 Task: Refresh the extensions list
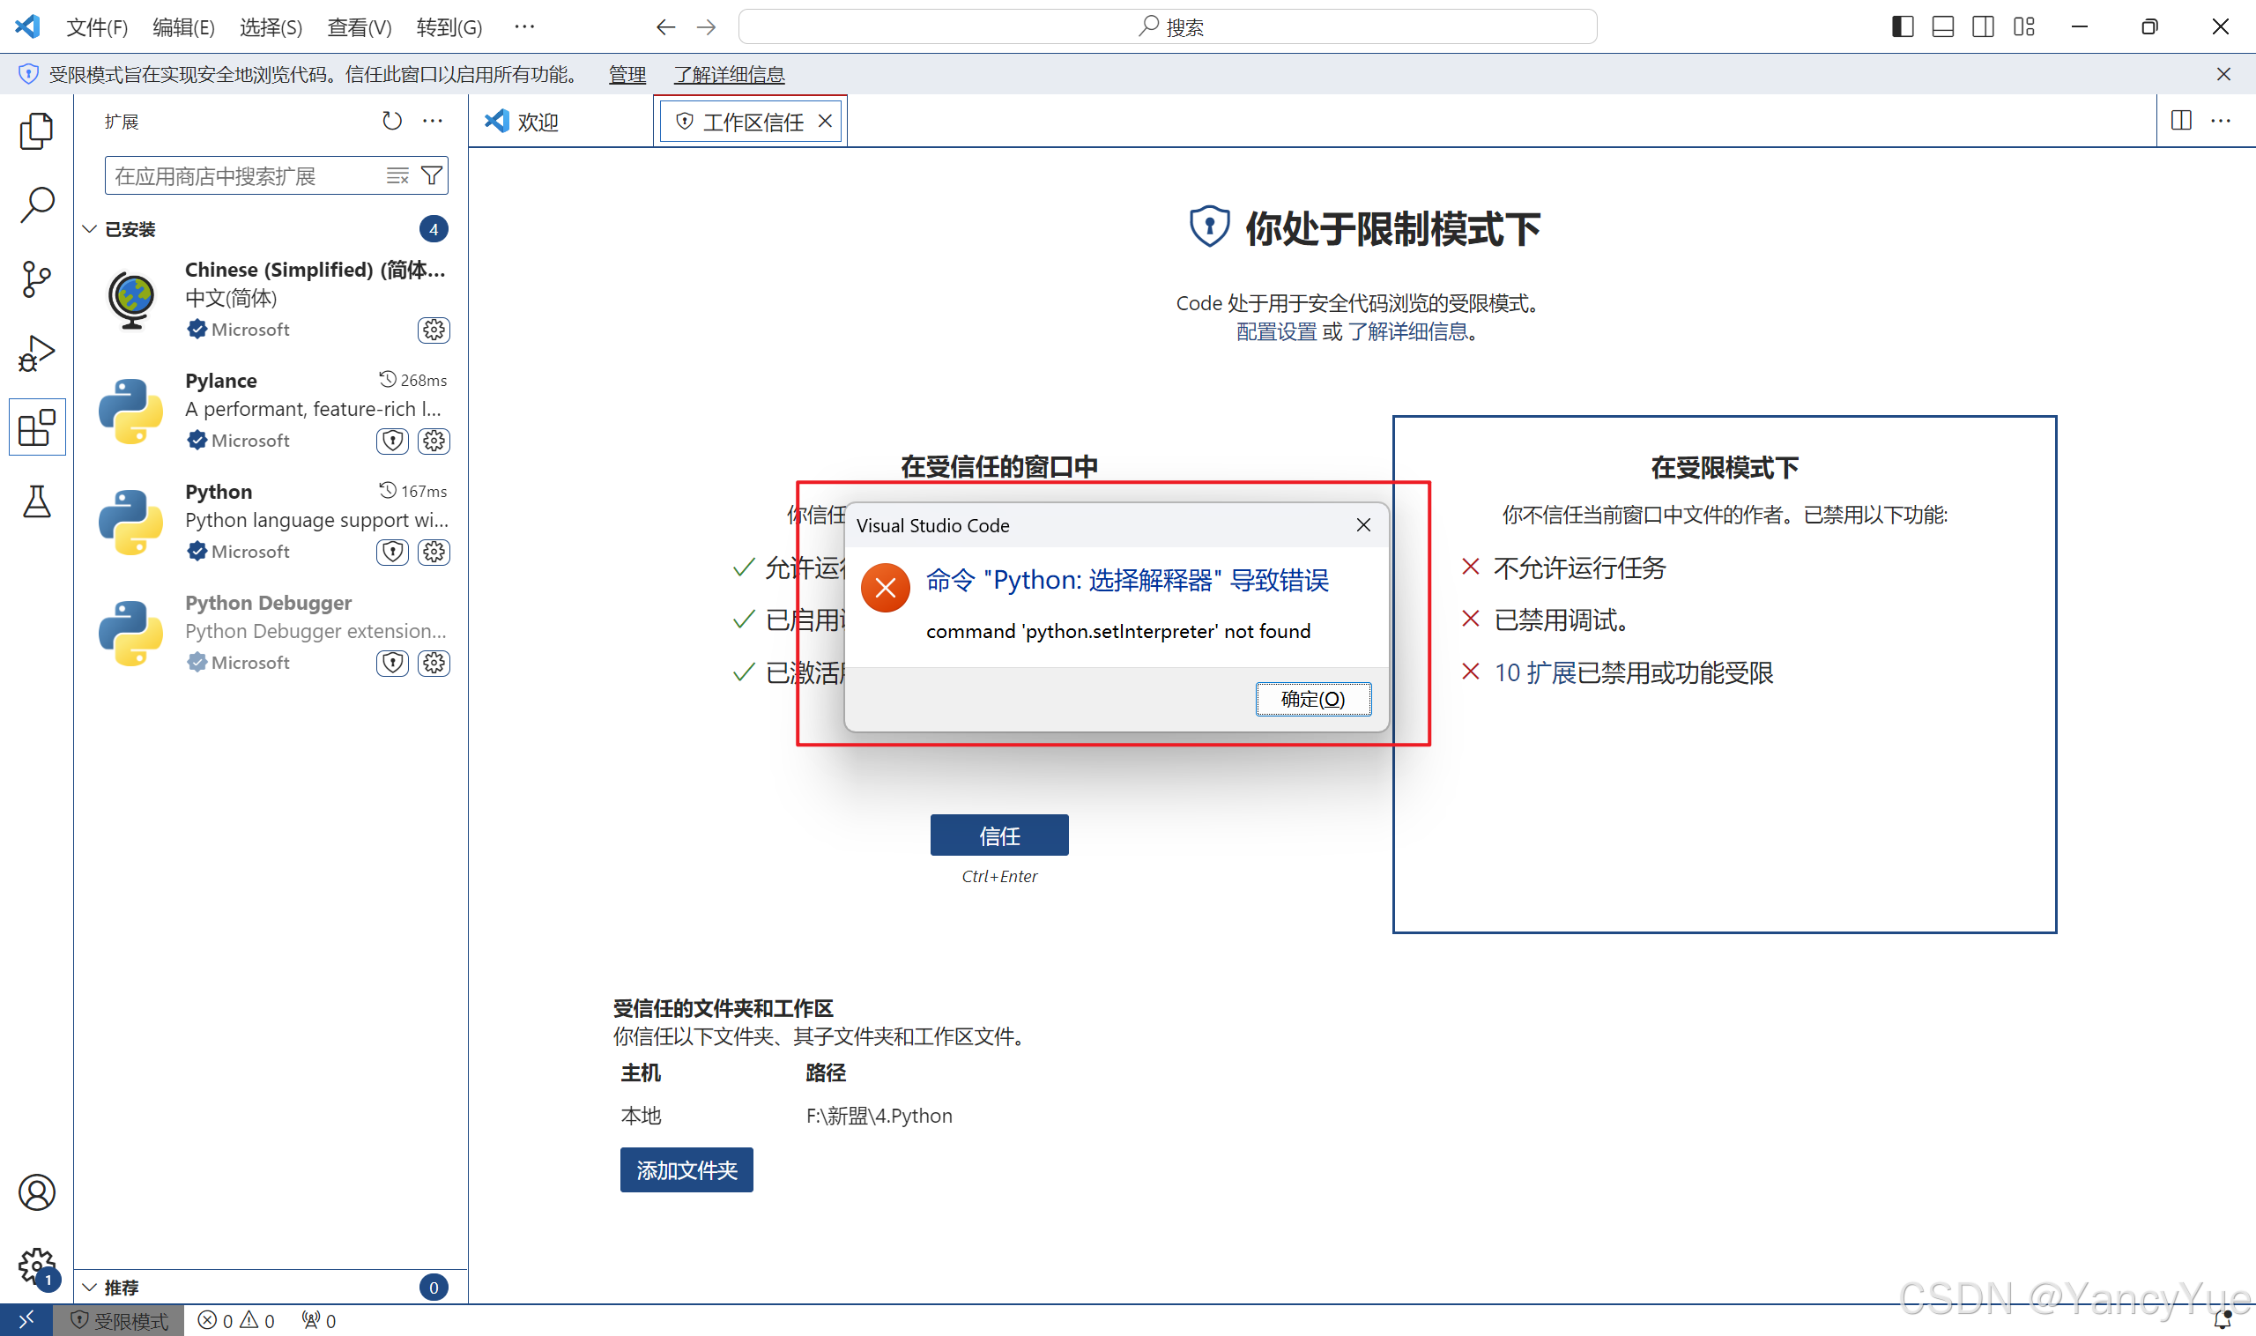pyautogui.click(x=391, y=121)
